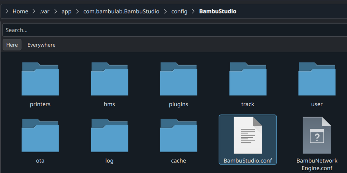
Task: Expand chevron before config breadcrumb
Action: [165, 11]
